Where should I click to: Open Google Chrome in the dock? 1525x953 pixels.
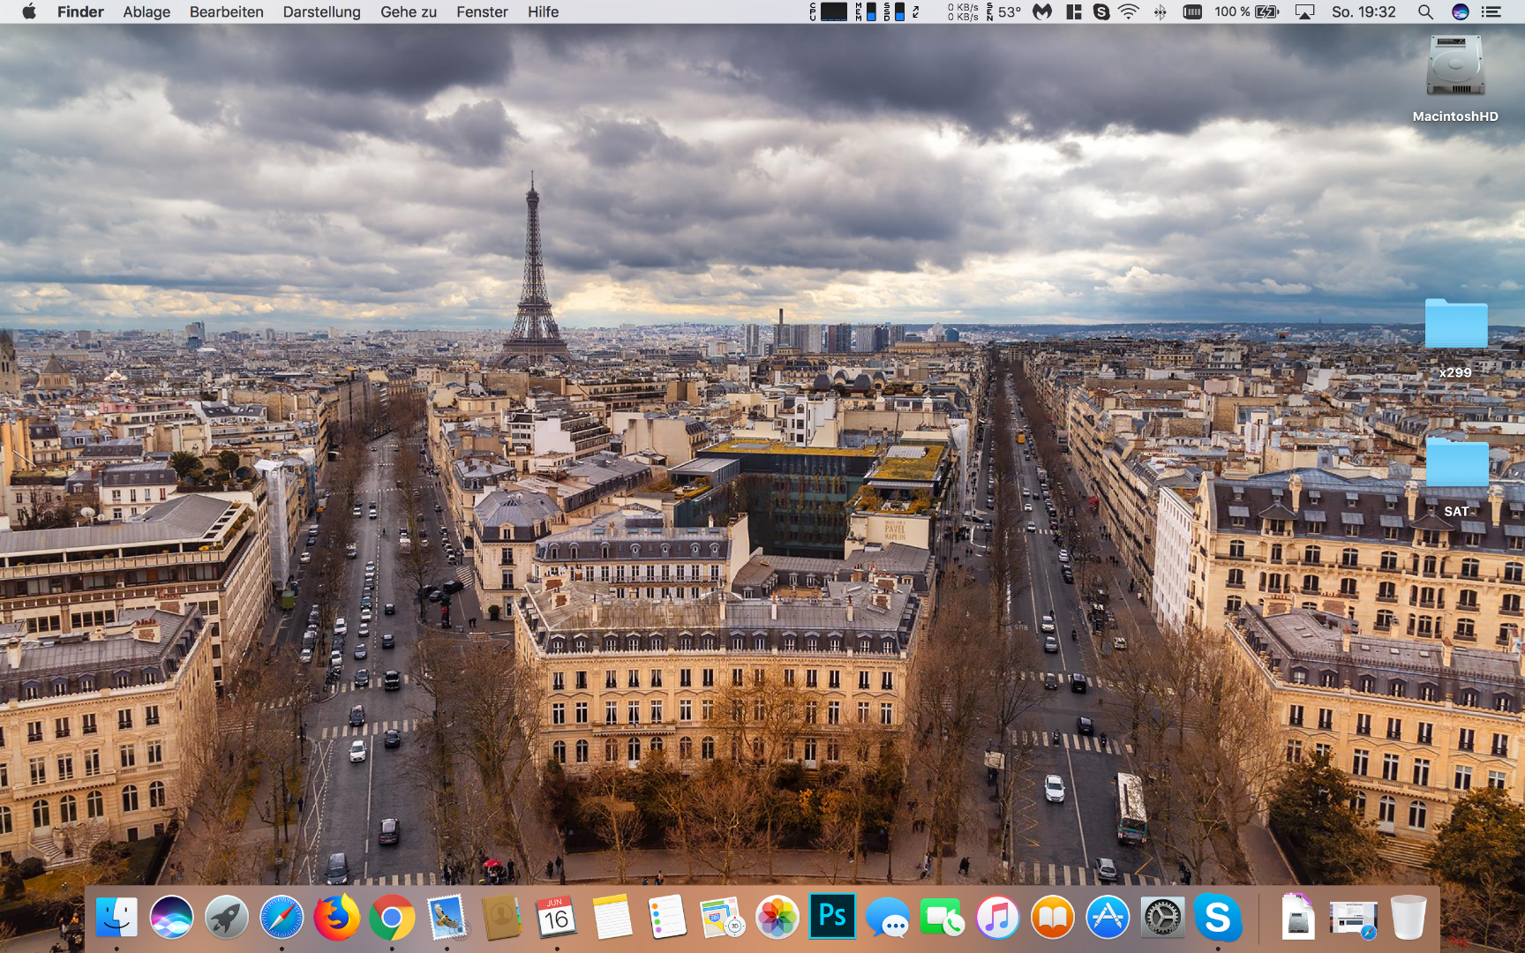coord(392,918)
